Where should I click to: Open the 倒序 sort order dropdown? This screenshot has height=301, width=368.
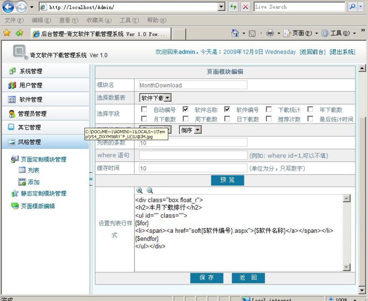(190, 130)
